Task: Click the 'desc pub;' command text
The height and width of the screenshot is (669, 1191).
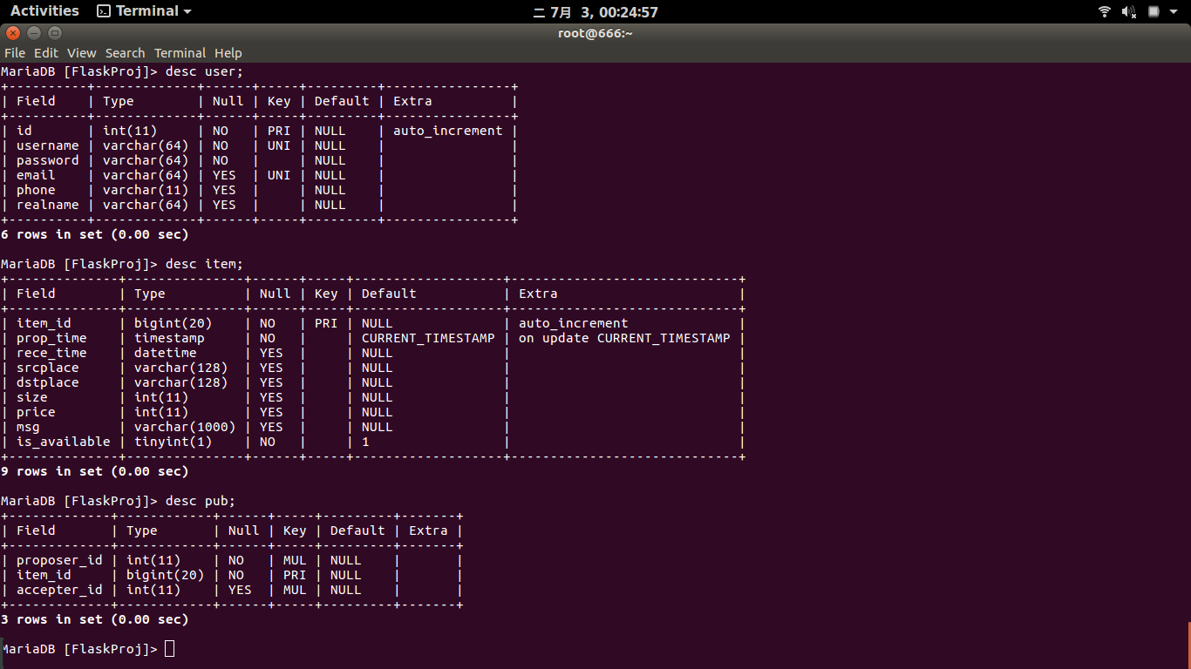Action: pos(201,501)
